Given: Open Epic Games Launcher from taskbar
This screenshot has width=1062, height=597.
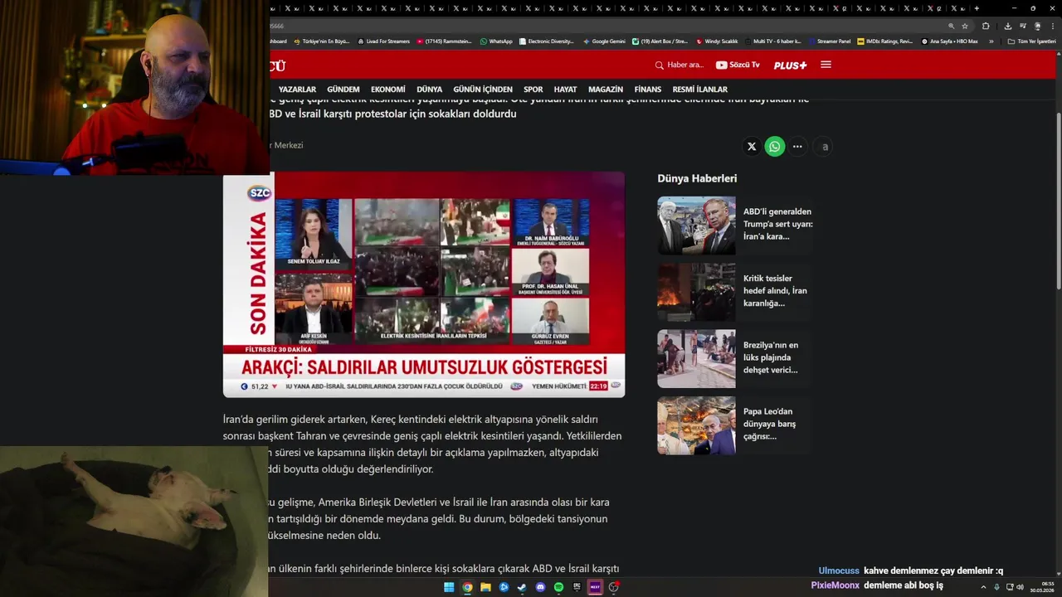Looking at the screenshot, I should click(577, 587).
